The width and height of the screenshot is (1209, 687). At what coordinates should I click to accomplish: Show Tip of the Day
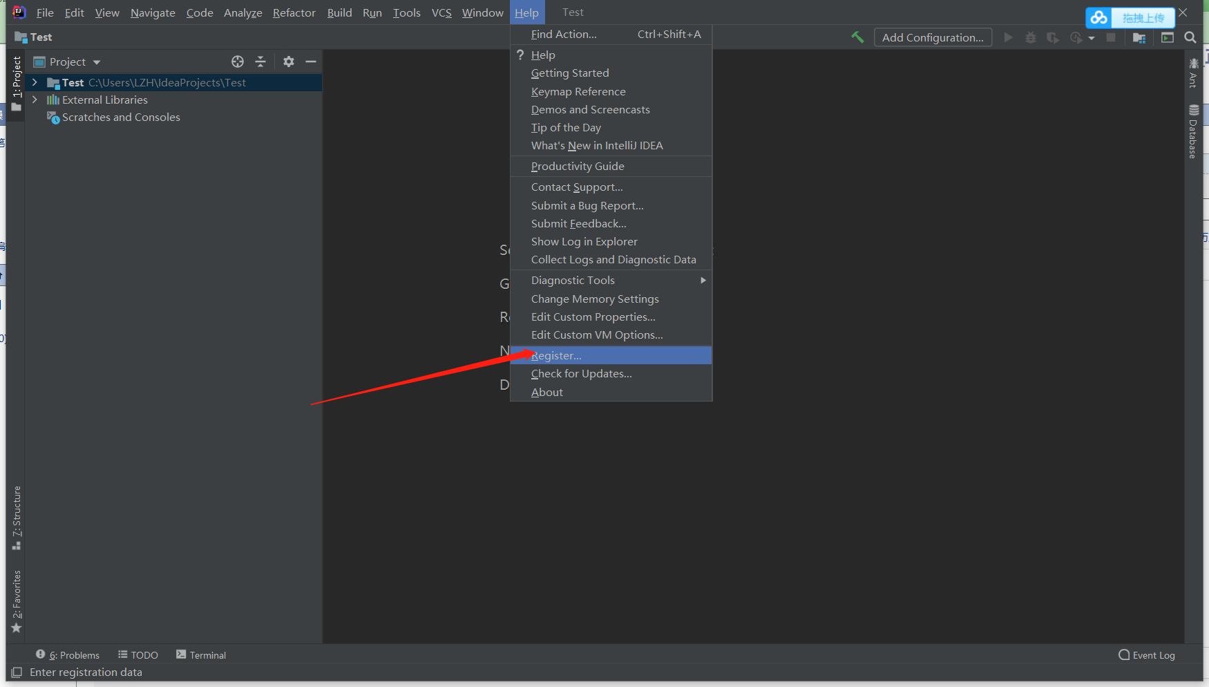click(611, 127)
